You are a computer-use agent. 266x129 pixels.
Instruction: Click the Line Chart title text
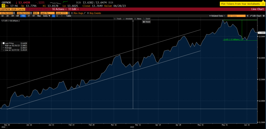pos(257,9)
